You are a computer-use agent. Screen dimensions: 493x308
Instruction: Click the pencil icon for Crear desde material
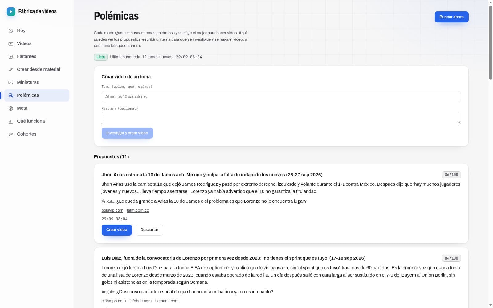tap(11, 70)
